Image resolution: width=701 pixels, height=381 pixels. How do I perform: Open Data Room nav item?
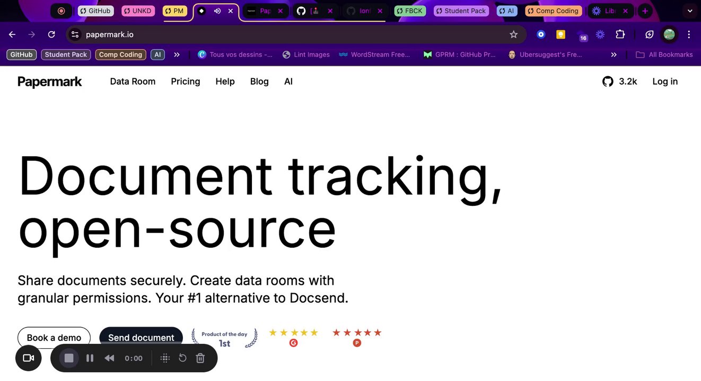click(133, 81)
